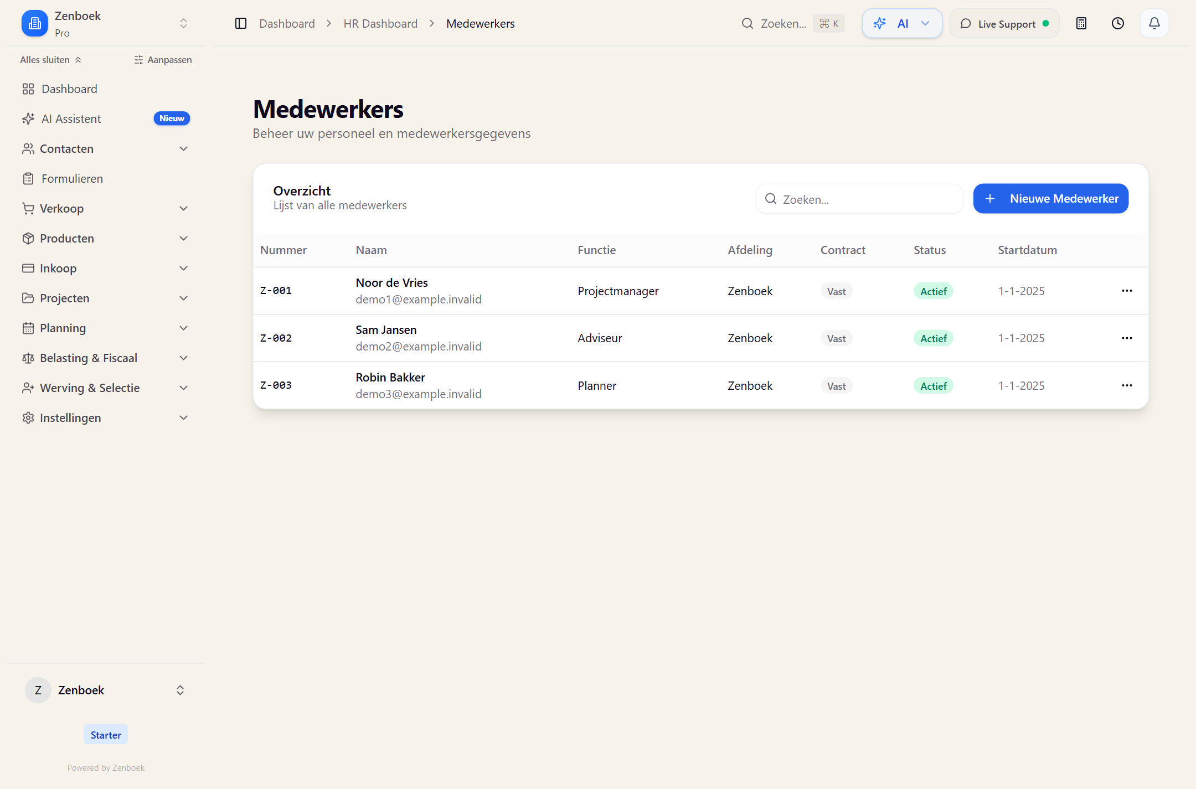
Task: Click Aanpassen to customize sidebar
Action: point(163,60)
